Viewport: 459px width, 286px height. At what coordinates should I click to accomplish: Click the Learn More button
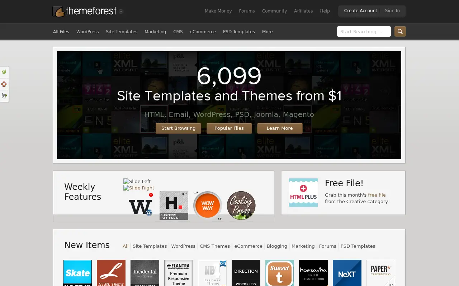pos(280,128)
